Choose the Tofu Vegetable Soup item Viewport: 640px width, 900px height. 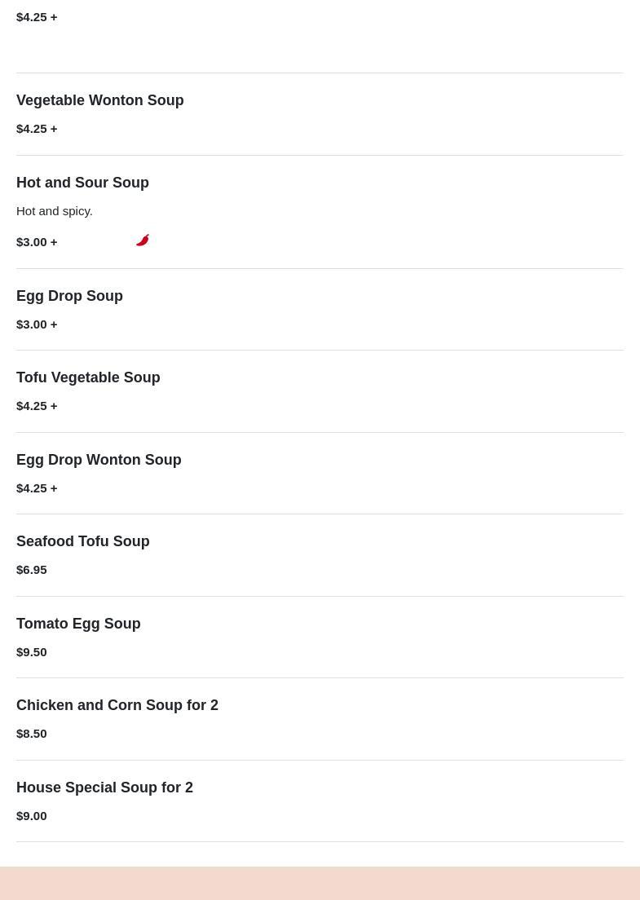(x=88, y=377)
